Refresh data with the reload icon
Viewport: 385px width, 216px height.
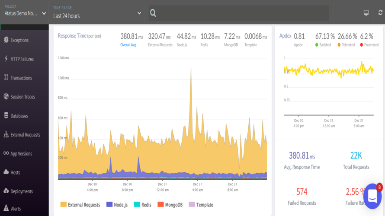pyautogui.click(x=380, y=13)
